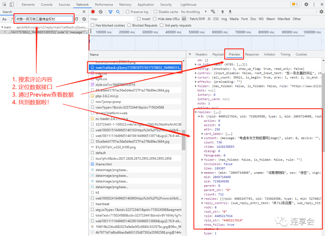The image size is (325, 236).
Task: Select the All filter type
Action: (184, 19)
